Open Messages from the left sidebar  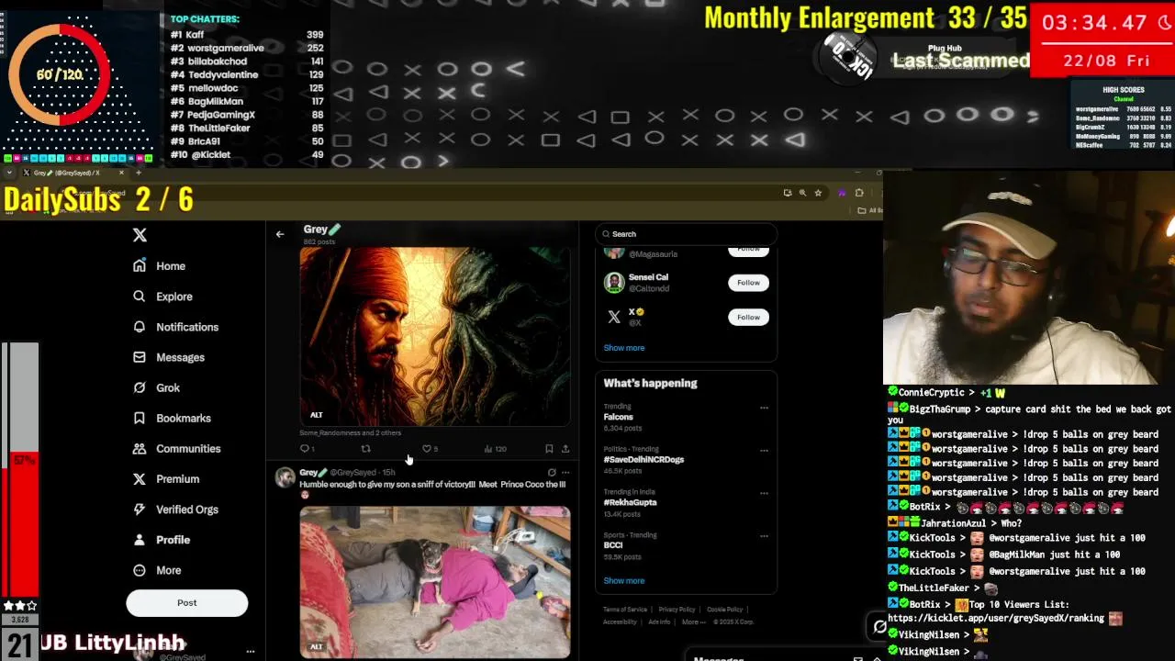168,357
